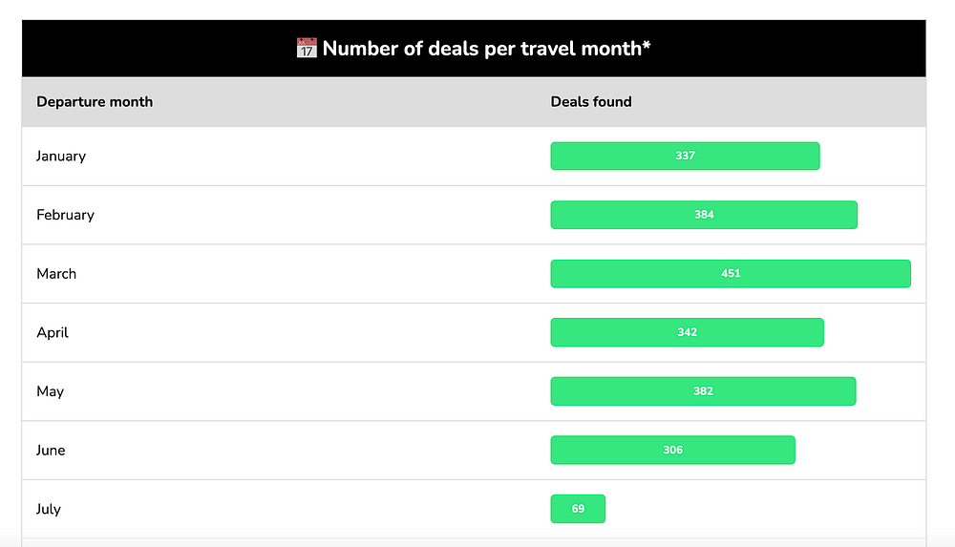
Task: Select the 'Departure month' column header
Action: (95, 101)
